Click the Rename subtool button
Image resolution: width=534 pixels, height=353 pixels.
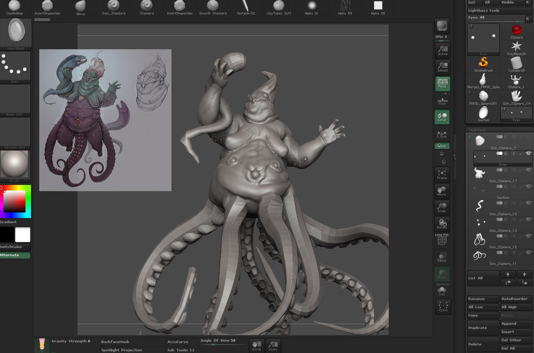tap(483, 299)
